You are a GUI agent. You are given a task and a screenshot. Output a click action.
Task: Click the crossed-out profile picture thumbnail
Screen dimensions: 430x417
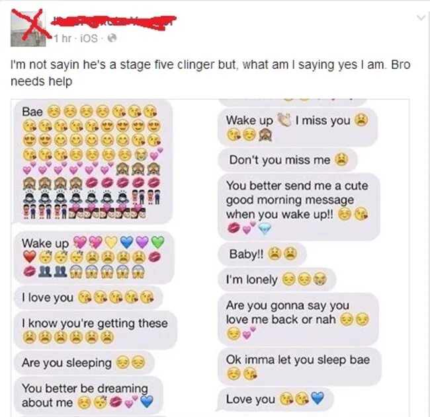click(x=28, y=28)
